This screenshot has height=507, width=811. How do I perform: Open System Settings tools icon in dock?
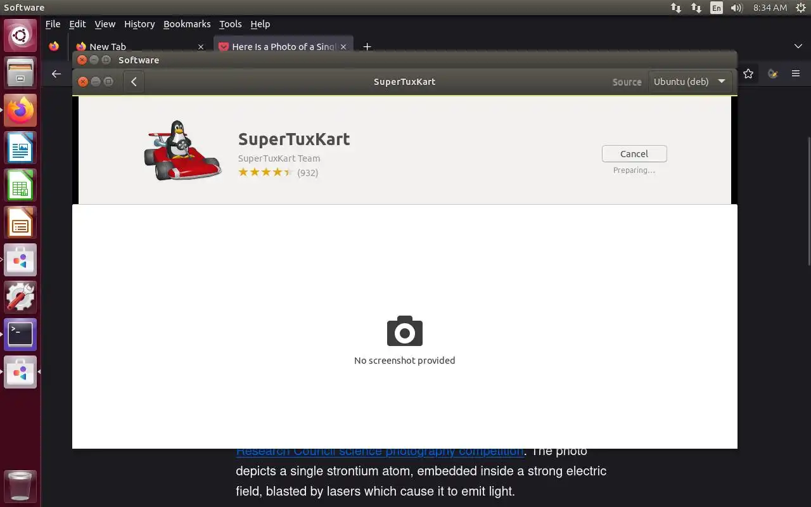[x=20, y=297]
